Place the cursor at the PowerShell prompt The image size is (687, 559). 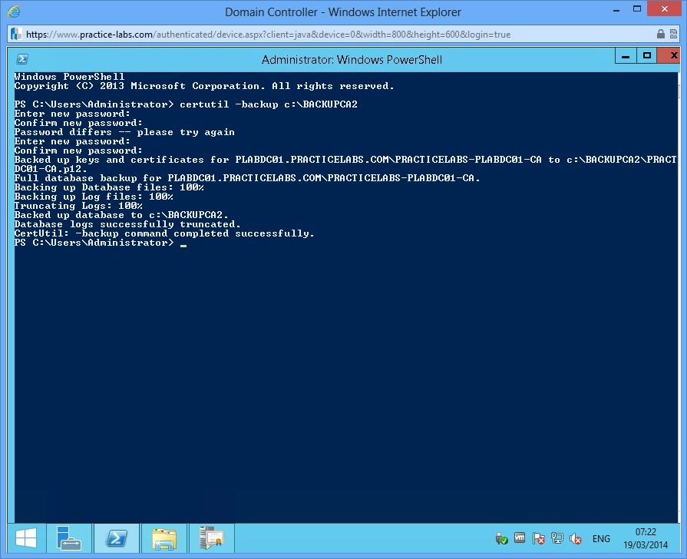coord(183,243)
